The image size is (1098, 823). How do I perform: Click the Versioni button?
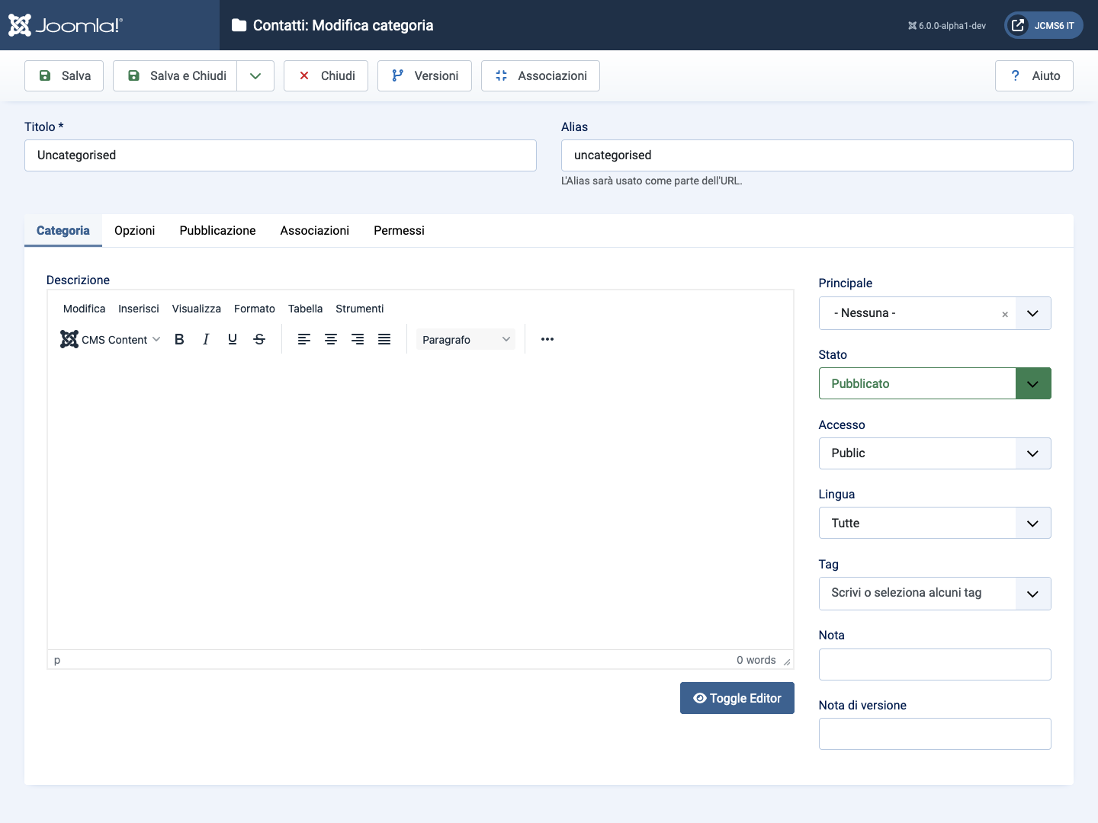425,76
